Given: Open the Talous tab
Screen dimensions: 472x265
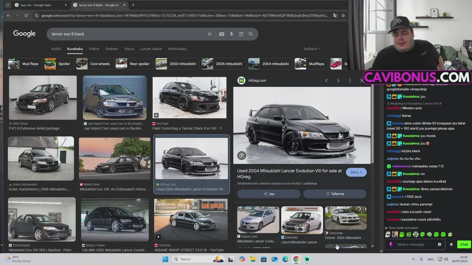Looking at the screenshot, I should pyautogui.click(x=129, y=49).
